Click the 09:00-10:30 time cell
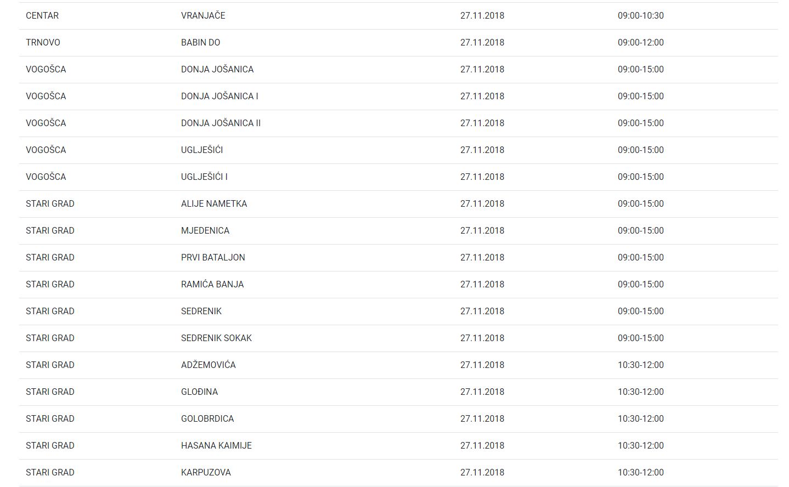This screenshot has height=487, width=789. coord(640,15)
